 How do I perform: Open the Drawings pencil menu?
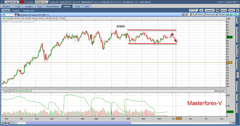[x=209, y=15]
